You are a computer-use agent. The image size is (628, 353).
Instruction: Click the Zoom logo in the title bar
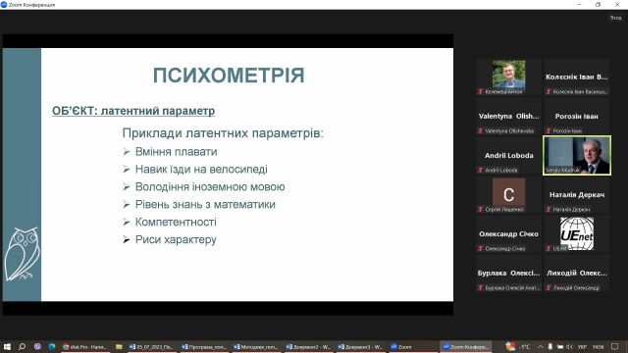4,4
